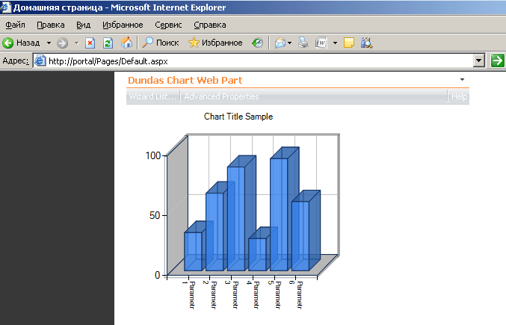Click the green Go arrow button
Image resolution: width=506 pixels, height=325 pixels.
tap(497, 61)
